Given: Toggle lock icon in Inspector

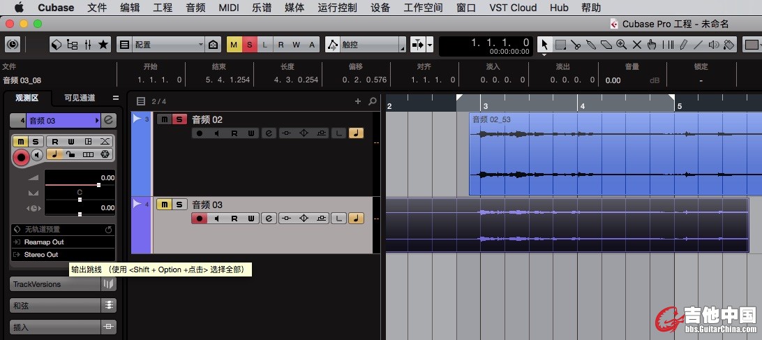Looking at the screenshot, I should [x=71, y=154].
